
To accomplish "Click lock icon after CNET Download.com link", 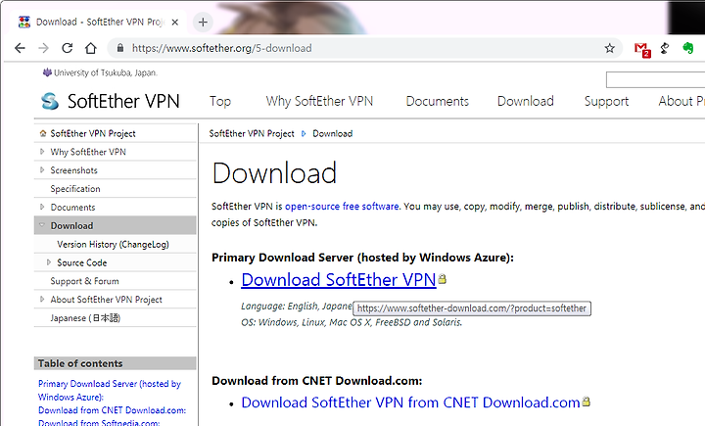I will click(586, 402).
